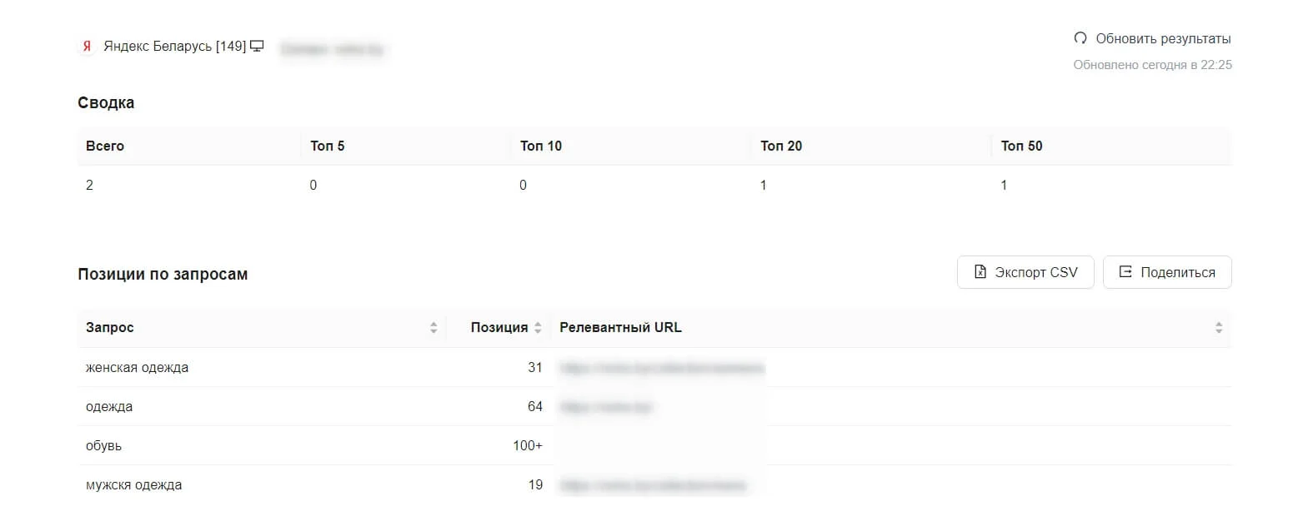Click the CSV file icon in Export button

pyautogui.click(x=980, y=272)
